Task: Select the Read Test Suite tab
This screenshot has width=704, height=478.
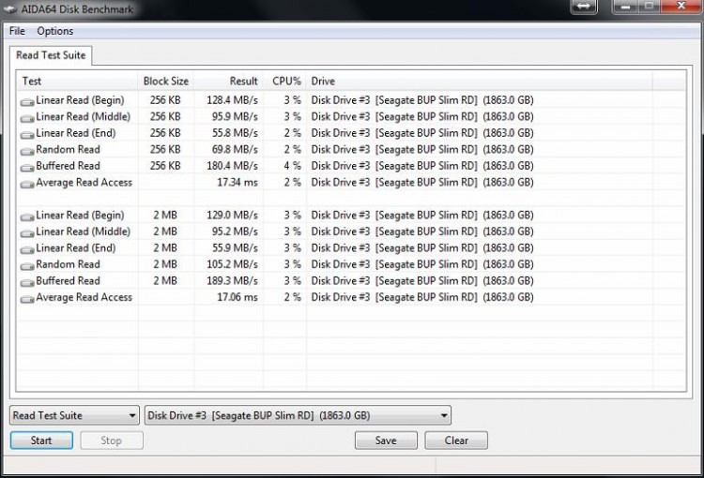Action: point(51,55)
